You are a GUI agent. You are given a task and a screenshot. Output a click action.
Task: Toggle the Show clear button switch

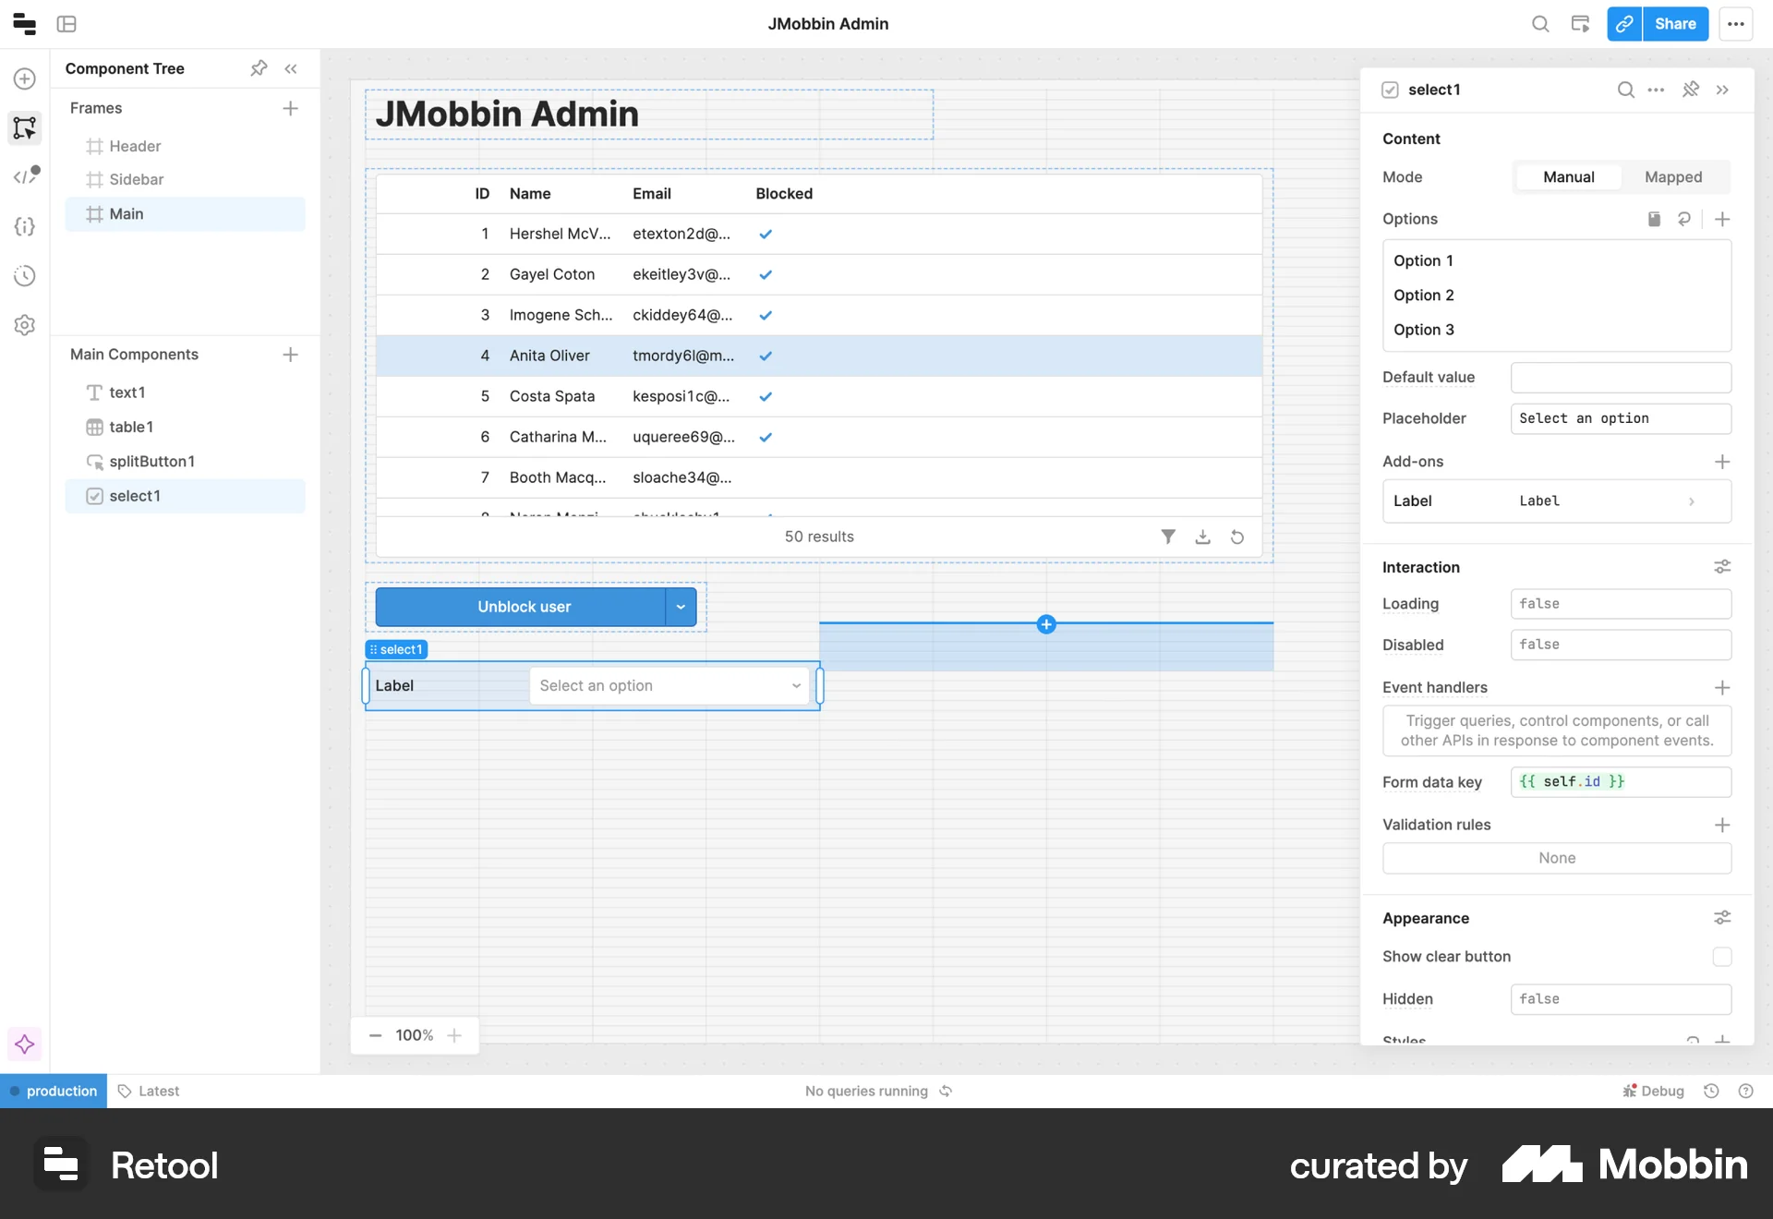click(1722, 957)
